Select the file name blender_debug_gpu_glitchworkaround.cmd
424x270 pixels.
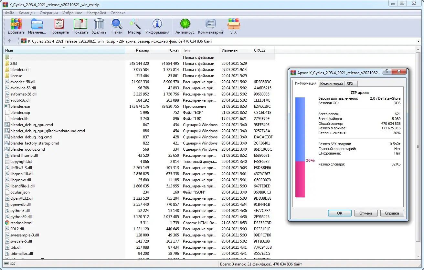point(48,131)
